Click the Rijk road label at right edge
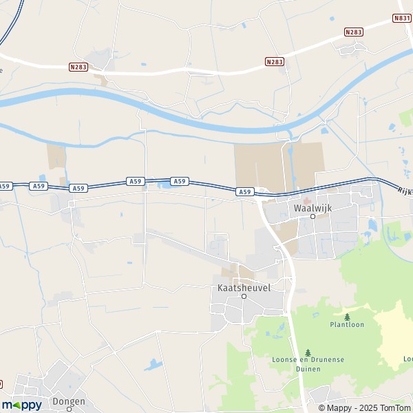Image resolution: width=413 pixels, height=413 pixels. pyautogui.click(x=405, y=191)
